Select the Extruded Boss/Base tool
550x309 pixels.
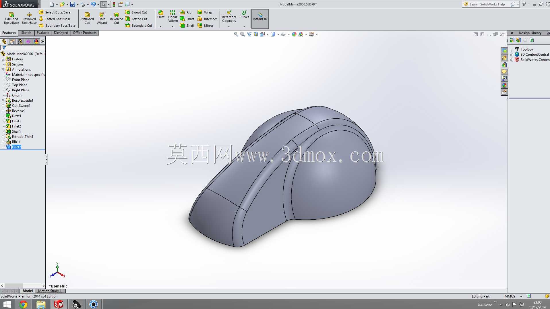coord(11,18)
